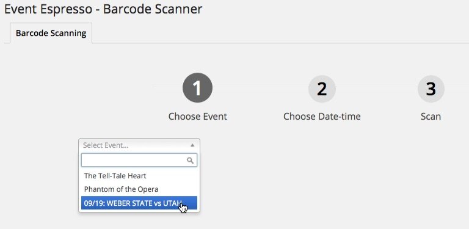Viewport: 469px width, 229px height.
Task: Click the Choose Event step label
Action: pyautogui.click(x=197, y=116)
